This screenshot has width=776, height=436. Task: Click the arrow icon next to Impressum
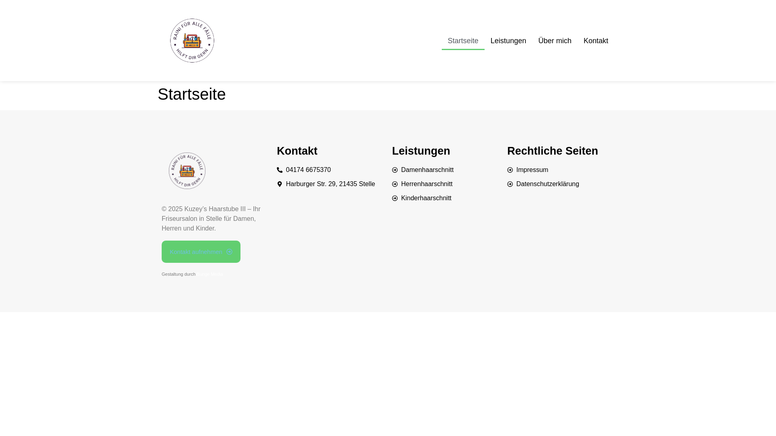[510, 170]
